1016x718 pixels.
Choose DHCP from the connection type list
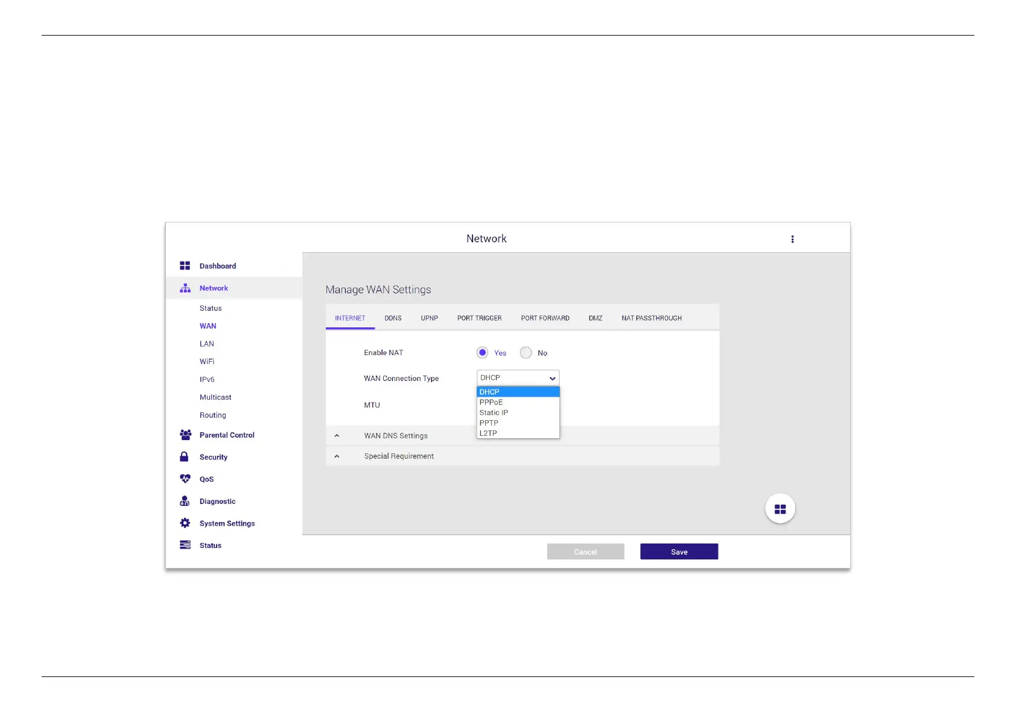click(x=518, y=392)
